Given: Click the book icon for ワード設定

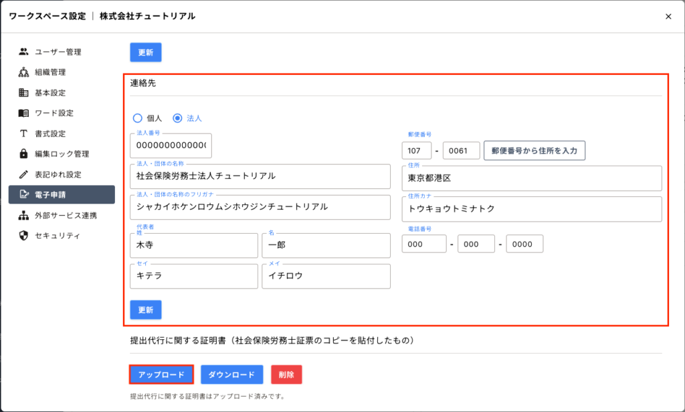Looking at the screenshot, I should pyautogui.click(x=23, y=113).
